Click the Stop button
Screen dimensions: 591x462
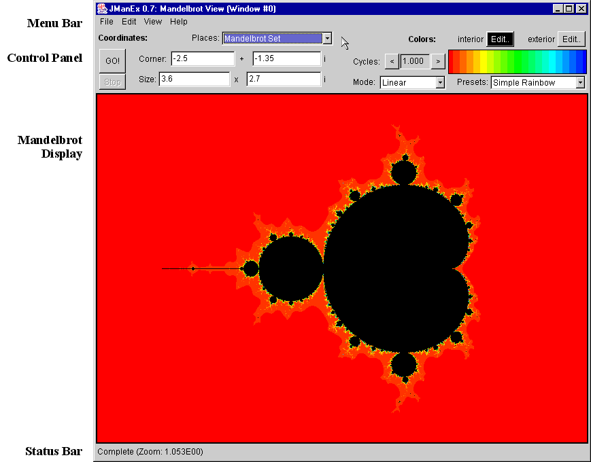pyautogui.click(x=112, y=82)
